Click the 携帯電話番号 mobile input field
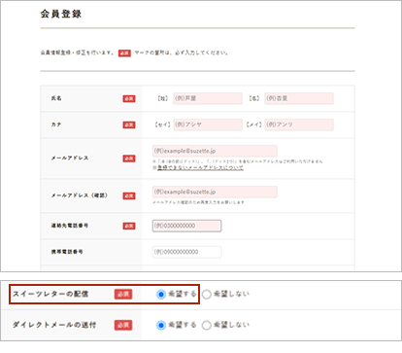Screen dimensions: 402x353 tap(186, 252)
